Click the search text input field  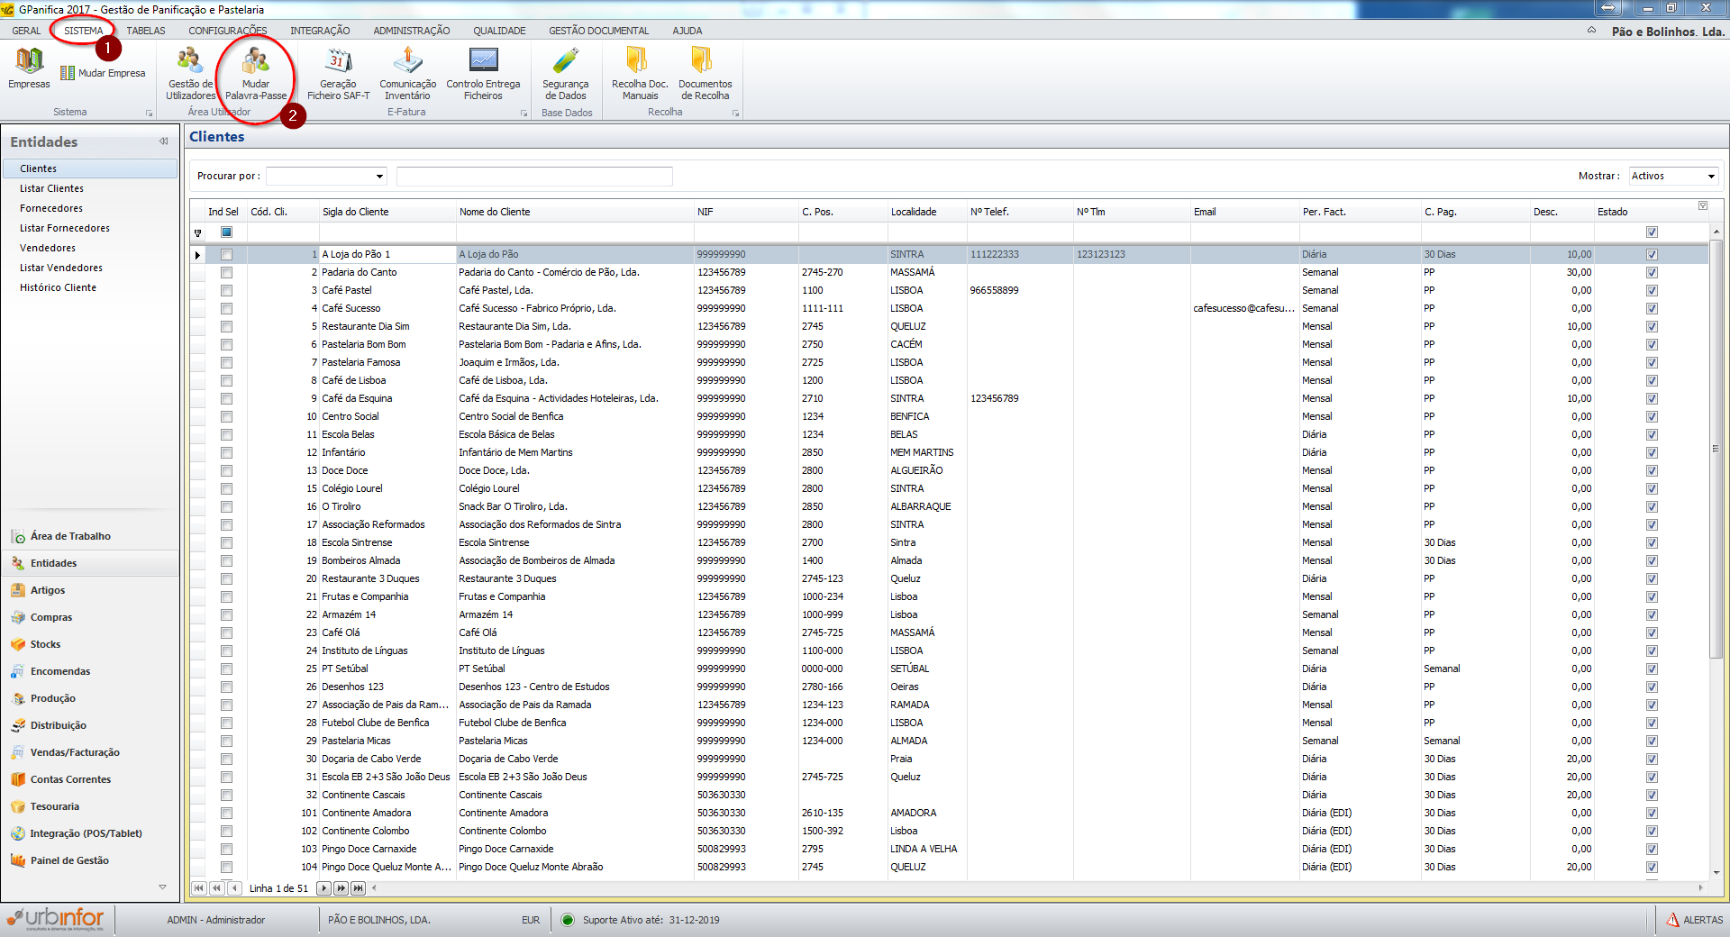(534, 177)
